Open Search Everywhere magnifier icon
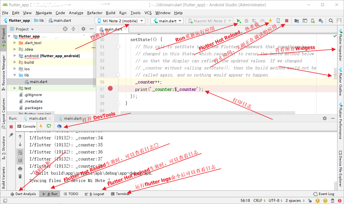Screen dimensions: 344x204 pos(331,21)
